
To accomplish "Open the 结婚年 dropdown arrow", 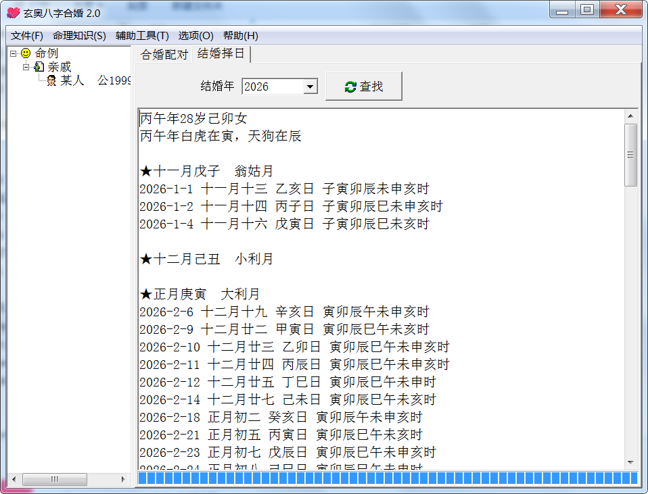I will tap(310, 87).
